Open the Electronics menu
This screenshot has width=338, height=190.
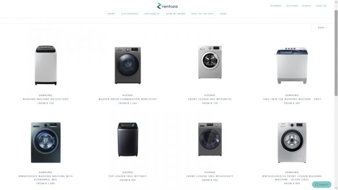(x=129, y=14)
